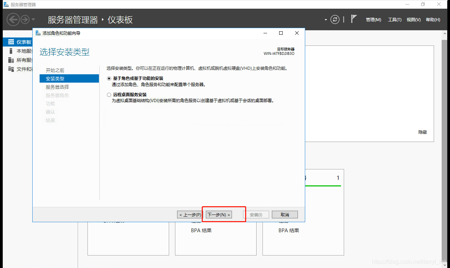This screenshot has width=450, height=268.
Task: Click Server Manager app icon in title bar
Action: (x=6, y=5)
